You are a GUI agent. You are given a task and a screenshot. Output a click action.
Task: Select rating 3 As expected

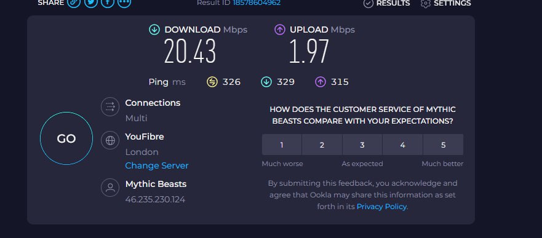362,145
